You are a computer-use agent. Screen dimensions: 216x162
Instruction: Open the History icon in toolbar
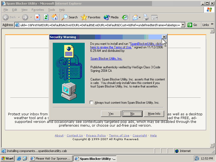[x=125, y=17]
